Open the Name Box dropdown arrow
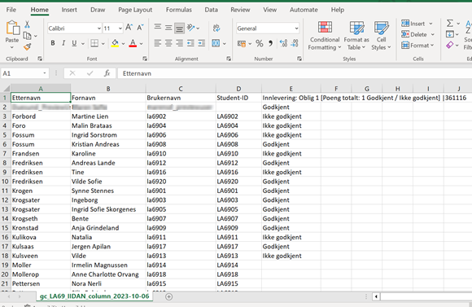The height and width of the screenshot is (307, 472). pos(45,73)
